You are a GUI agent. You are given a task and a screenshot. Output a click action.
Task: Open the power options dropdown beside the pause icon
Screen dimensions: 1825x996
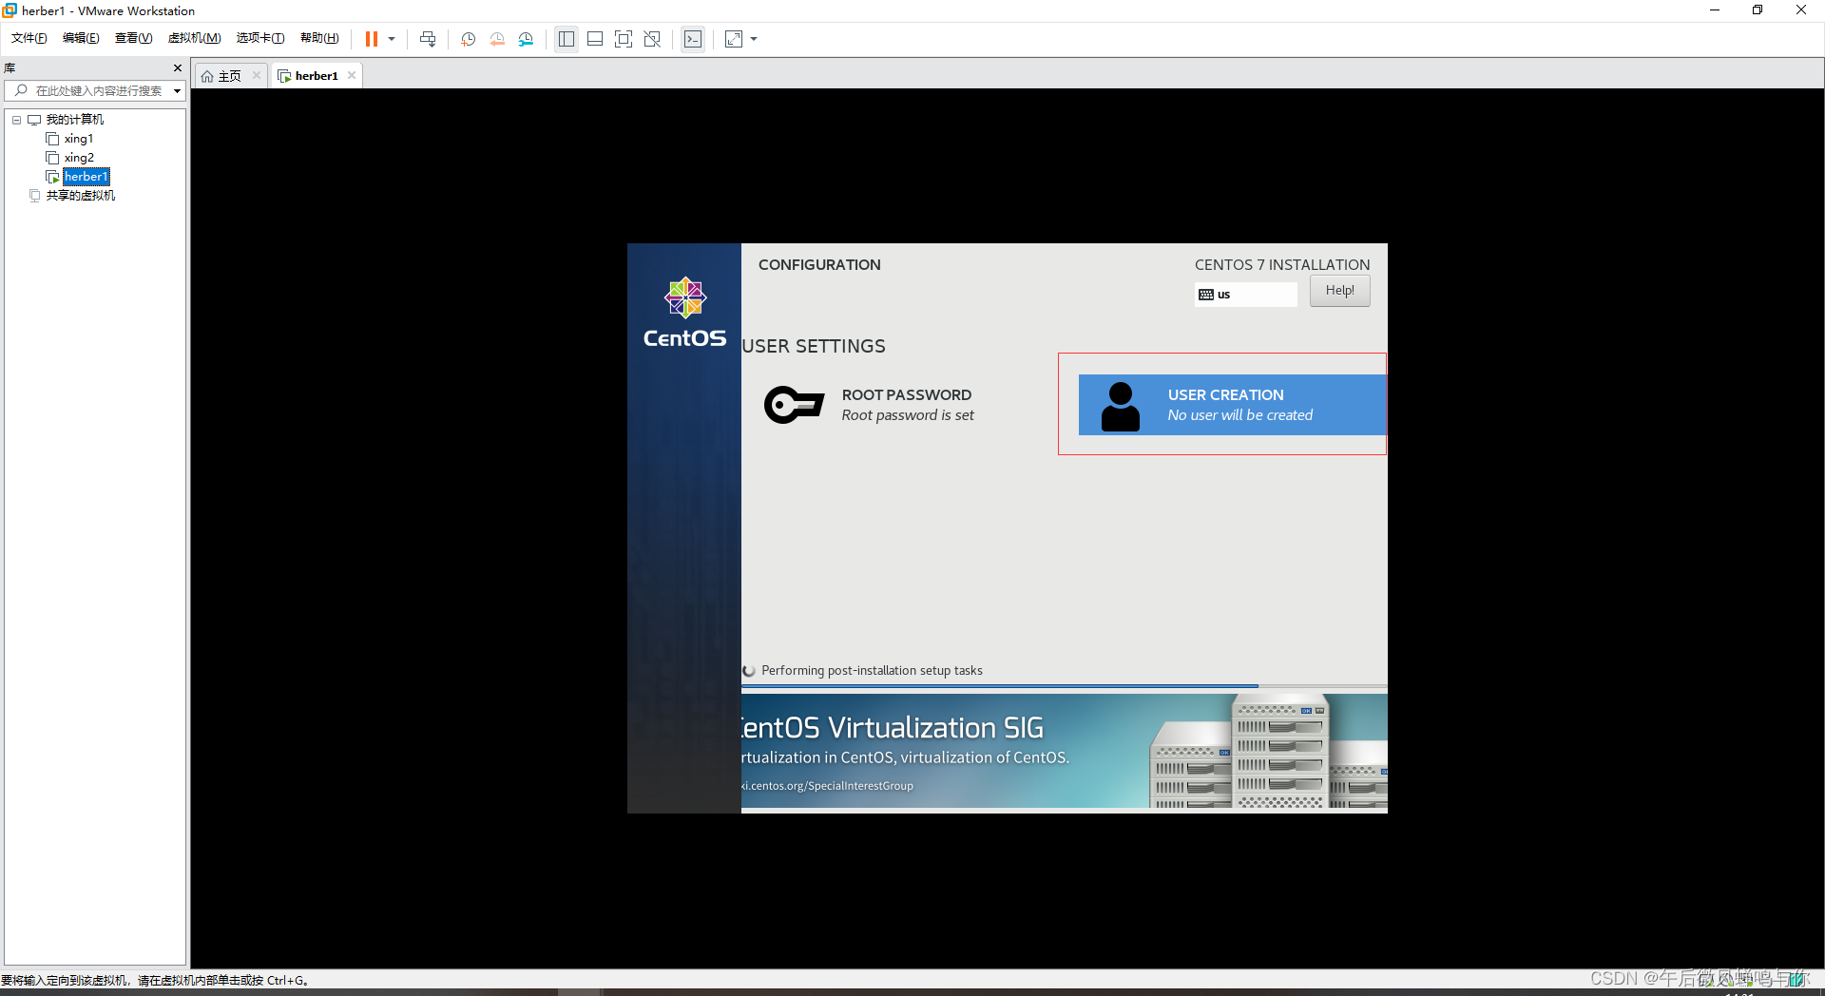392,39
